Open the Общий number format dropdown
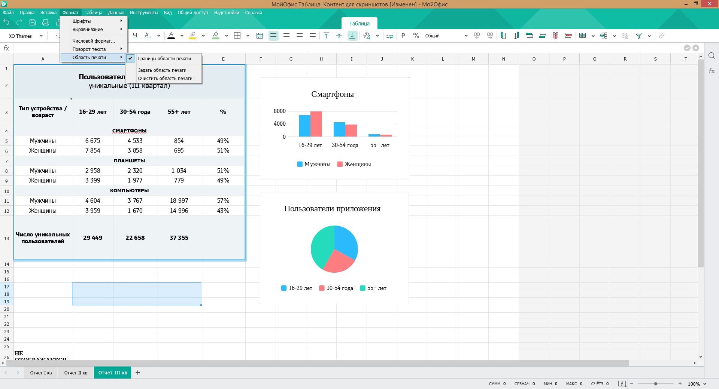Image resolution: width=719 pixels, height=389 pixels. [x=446, y=36]
